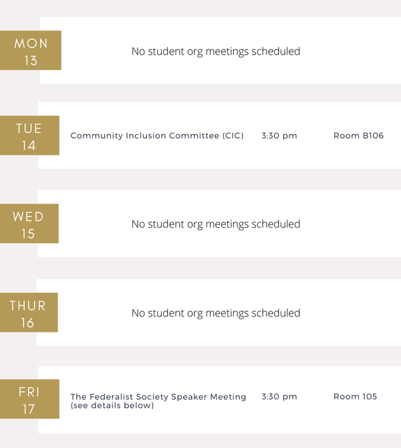Click the FRI 17 date badge

click(30, 399)
